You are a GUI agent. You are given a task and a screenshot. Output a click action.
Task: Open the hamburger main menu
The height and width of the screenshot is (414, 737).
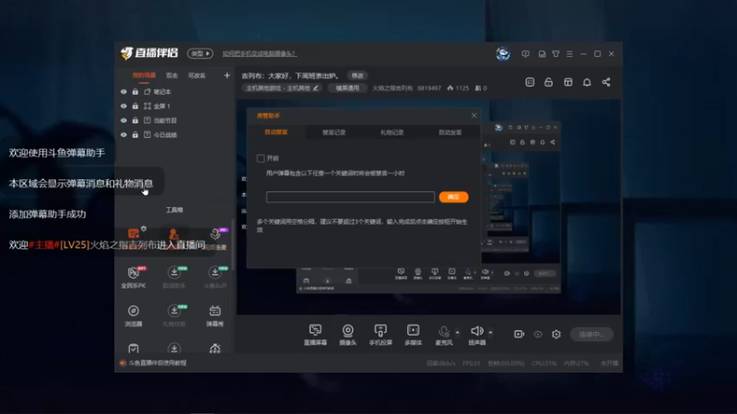569,54
